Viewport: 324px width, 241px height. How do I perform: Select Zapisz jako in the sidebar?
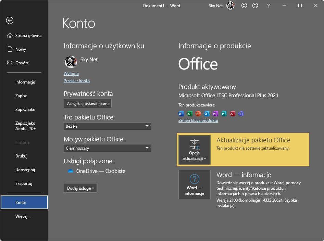[x=25, y=110]
